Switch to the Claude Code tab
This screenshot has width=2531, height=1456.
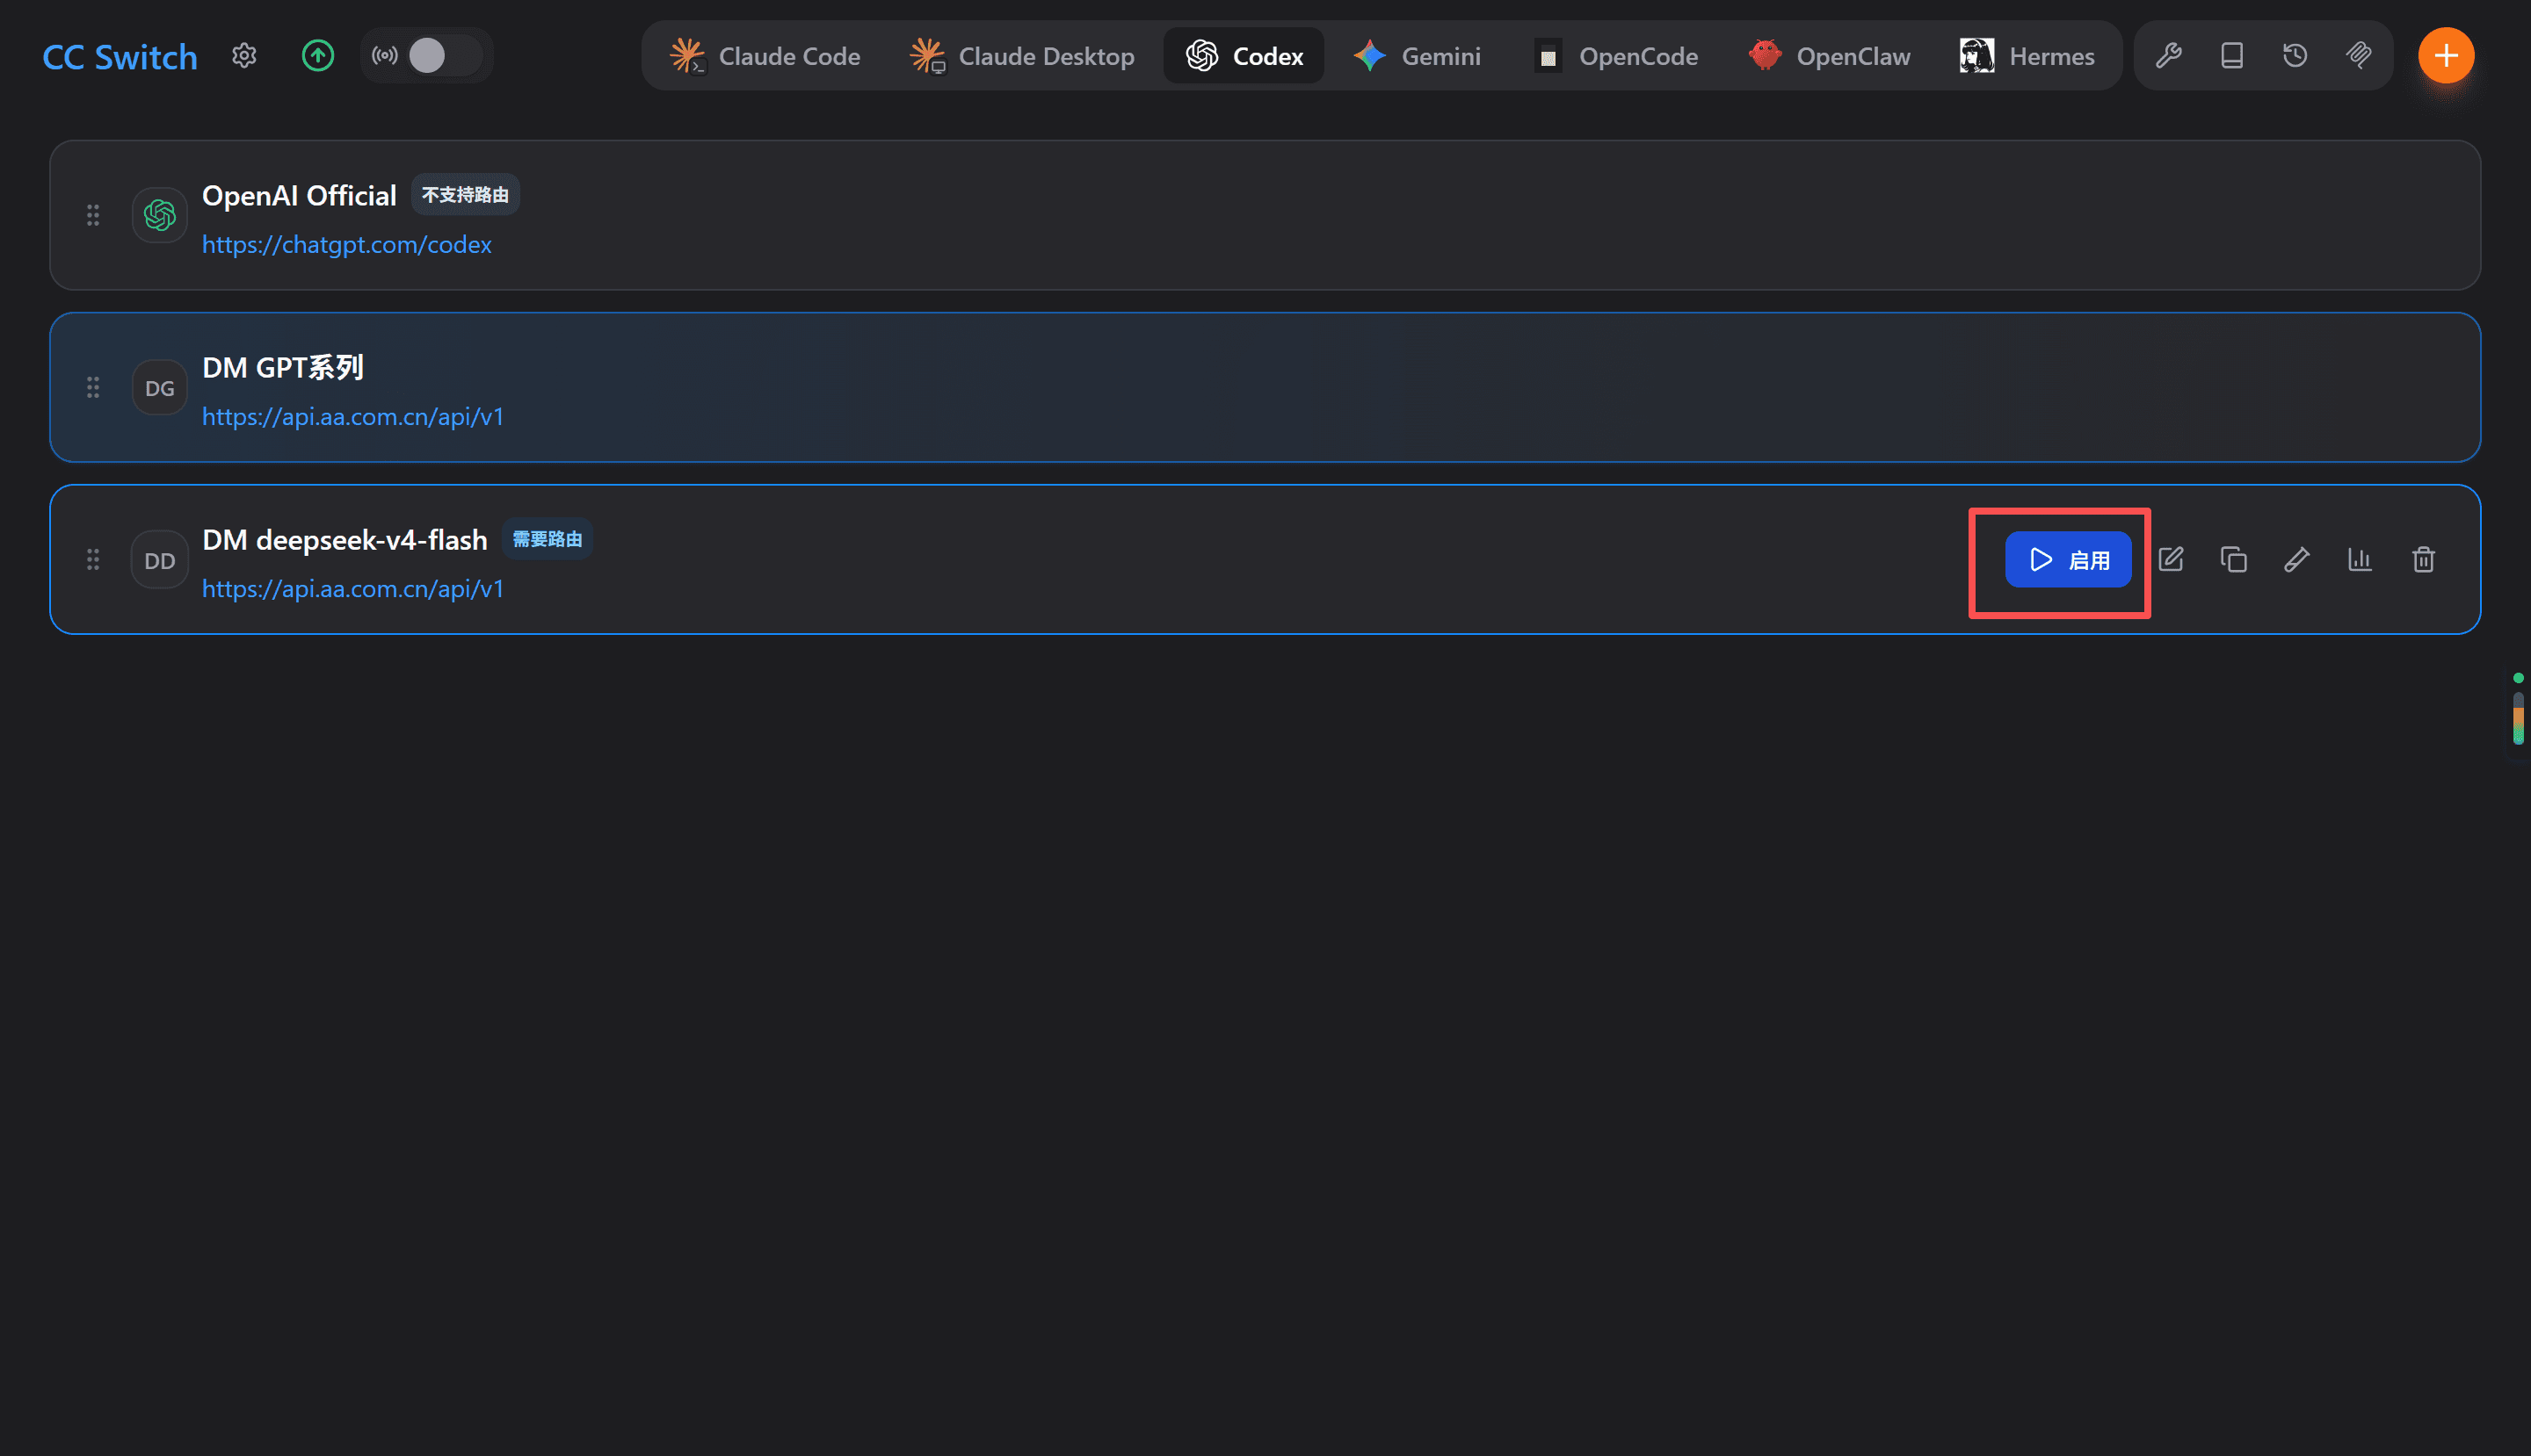coord(765,56)
